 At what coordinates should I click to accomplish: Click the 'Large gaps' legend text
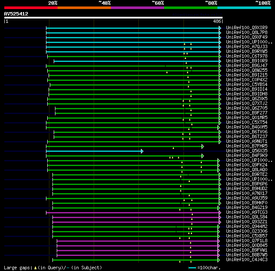point(18,268)
